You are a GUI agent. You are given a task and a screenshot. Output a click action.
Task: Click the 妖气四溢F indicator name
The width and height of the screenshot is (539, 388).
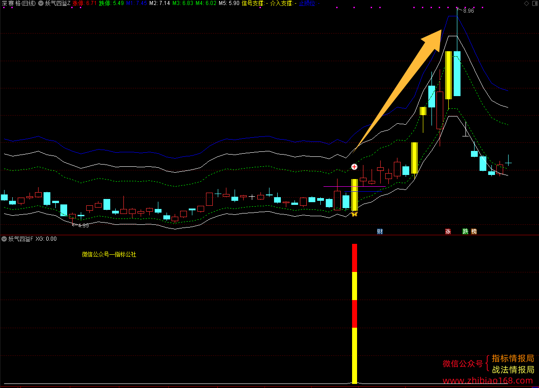pos(20,239)
